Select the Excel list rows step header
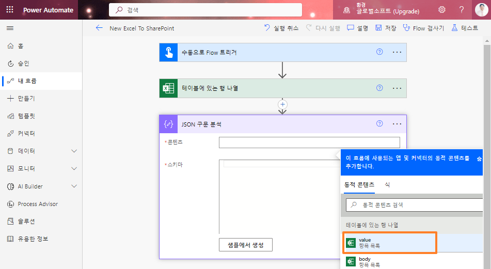491x269 pixels. pyautogui.click(x=283, y=88)
